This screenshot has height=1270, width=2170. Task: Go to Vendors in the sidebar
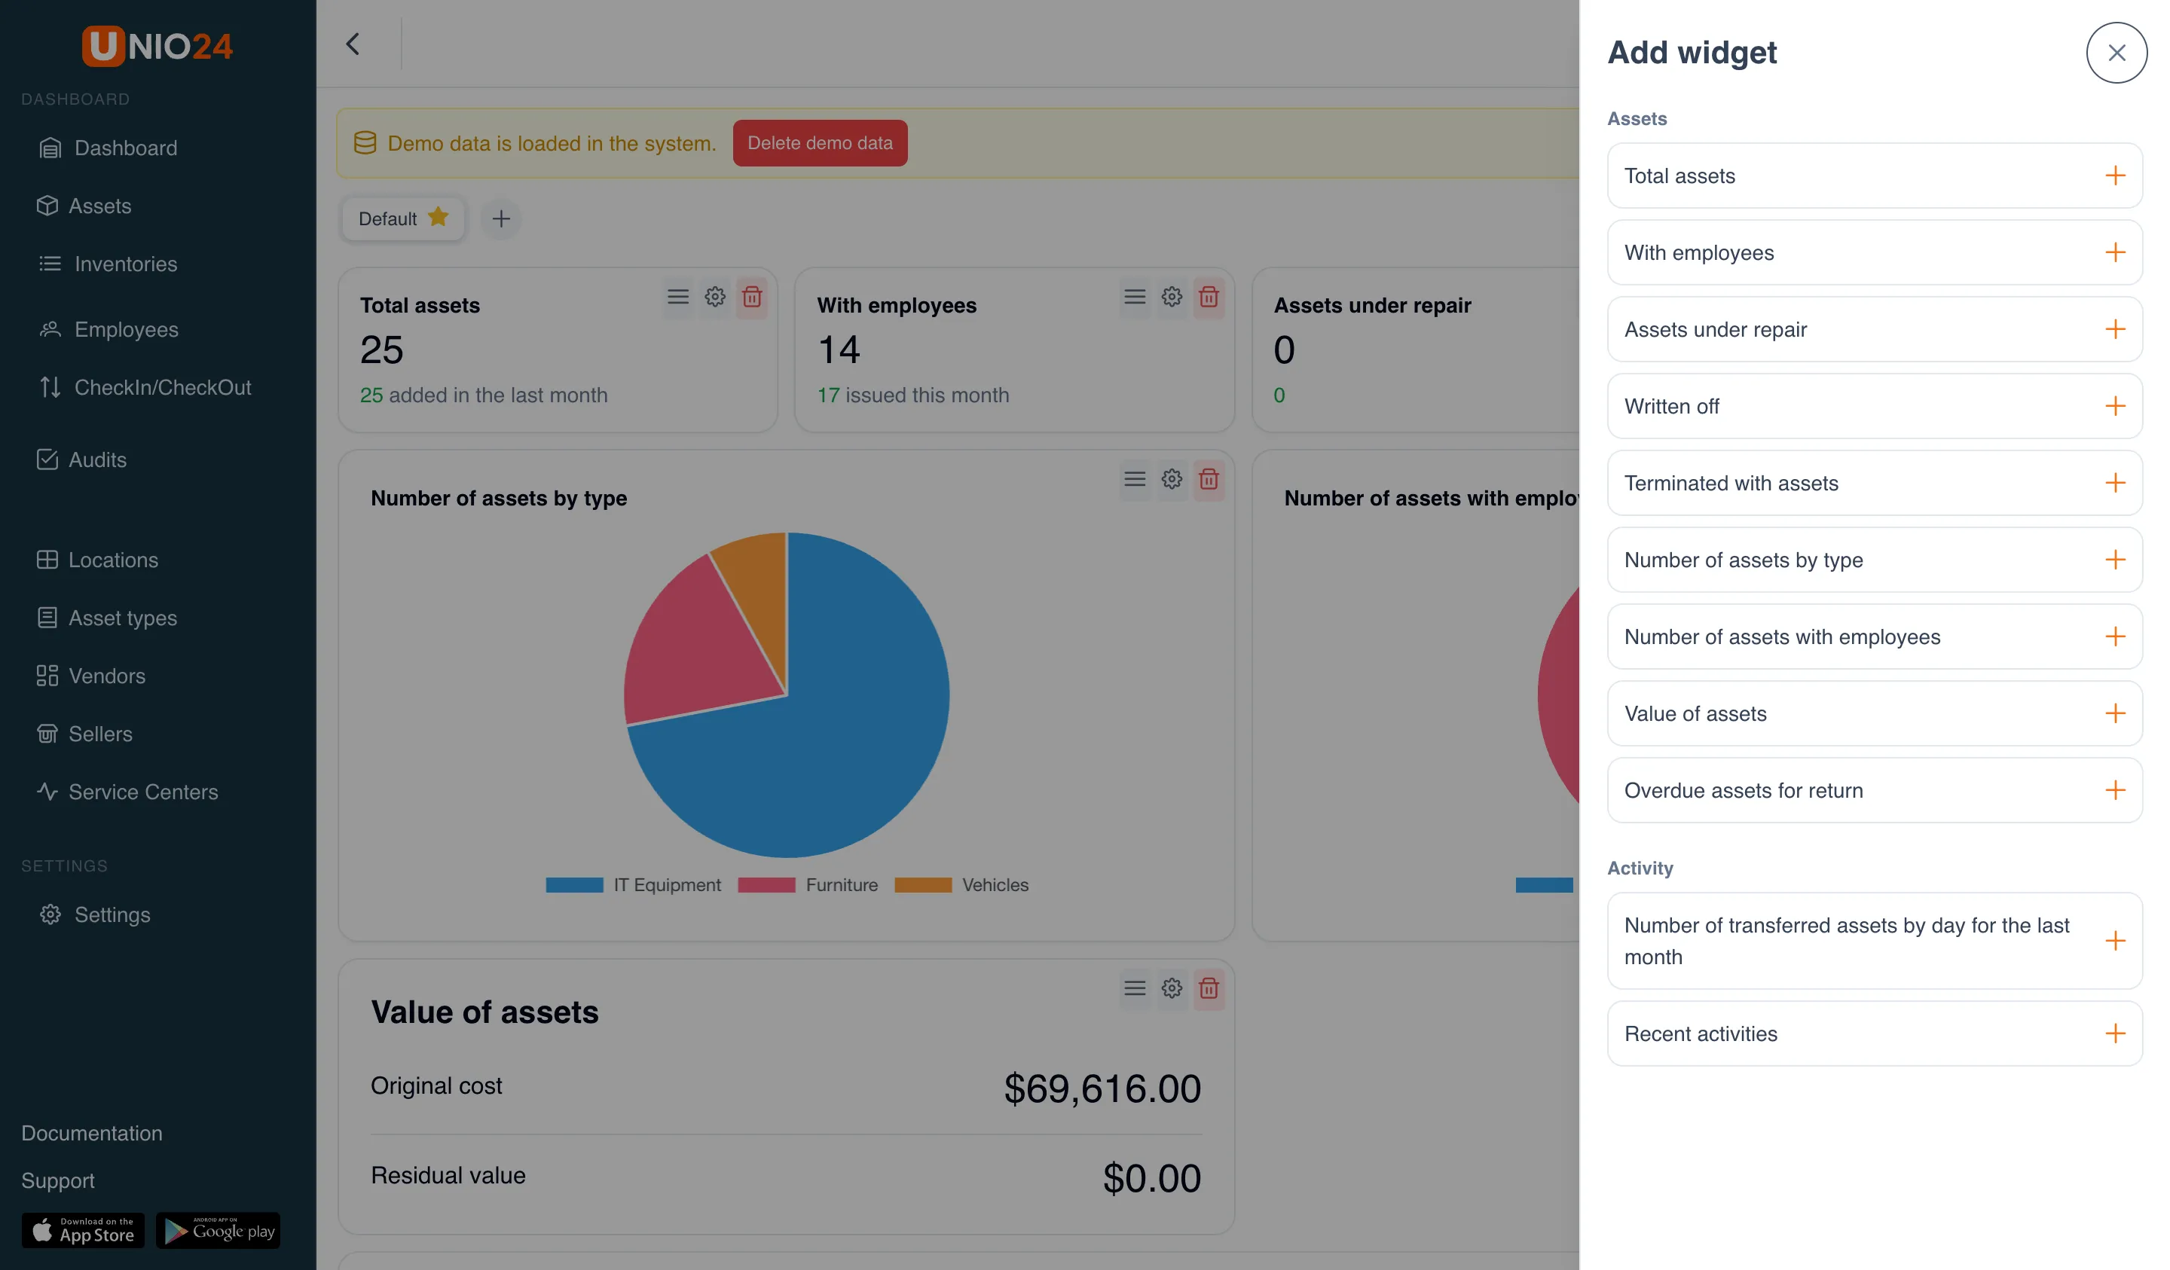[x=91, y=676]
